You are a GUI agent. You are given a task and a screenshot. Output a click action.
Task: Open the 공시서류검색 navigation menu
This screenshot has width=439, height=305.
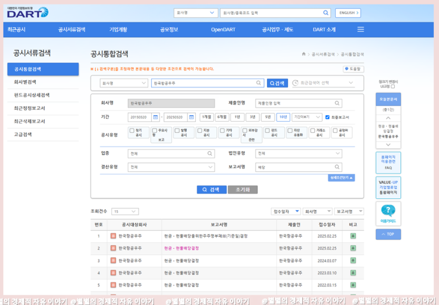coord(72,30)
